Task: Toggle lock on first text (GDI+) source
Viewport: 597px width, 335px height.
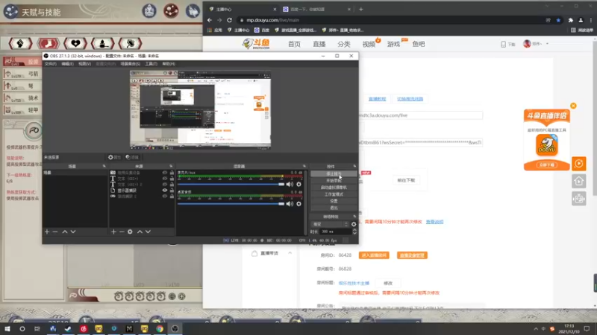Action: coord(172,179)
